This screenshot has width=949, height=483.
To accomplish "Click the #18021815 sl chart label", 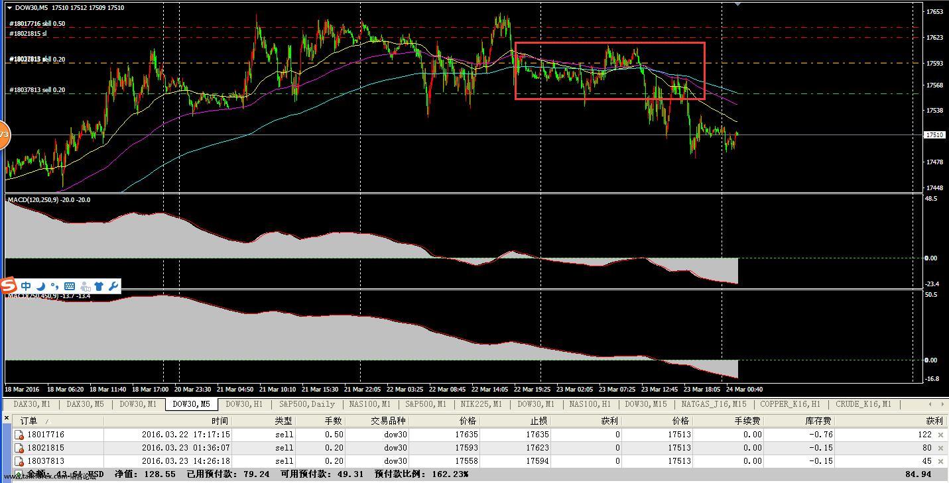I will [28, 33].
